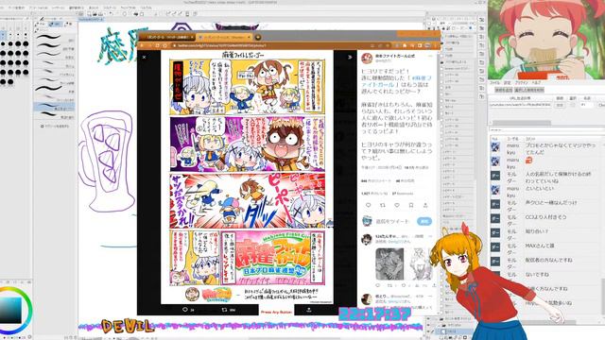The width and height of the screenshot is (605, 340).
Task: Select comment 'MAXさんて誰' in chat list
Action: tap(540, 246)
